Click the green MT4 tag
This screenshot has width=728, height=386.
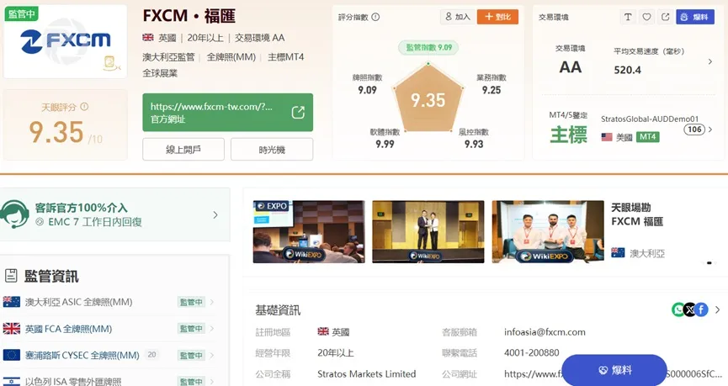tap(648, 137)
